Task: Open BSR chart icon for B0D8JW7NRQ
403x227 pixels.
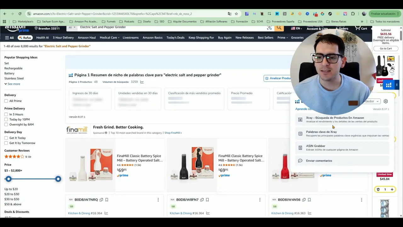Action: (x=106, y=213)
